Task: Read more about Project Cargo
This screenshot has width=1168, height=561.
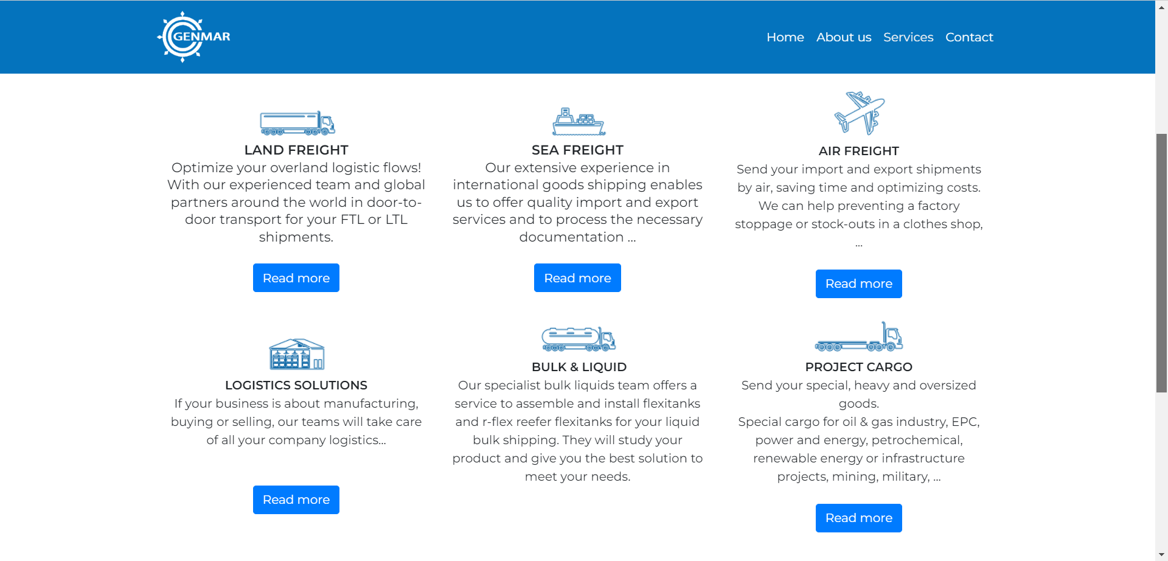Action: point(858,518)
